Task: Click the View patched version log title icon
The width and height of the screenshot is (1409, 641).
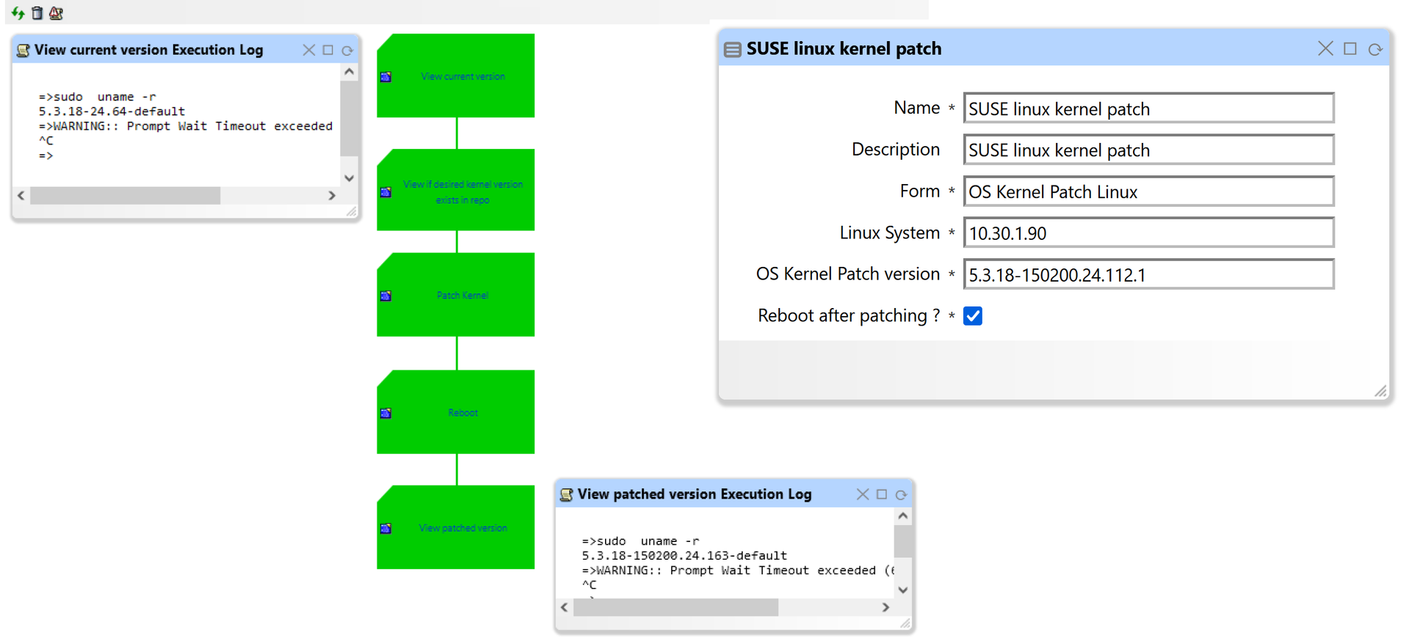Action: tap(566, 494)
